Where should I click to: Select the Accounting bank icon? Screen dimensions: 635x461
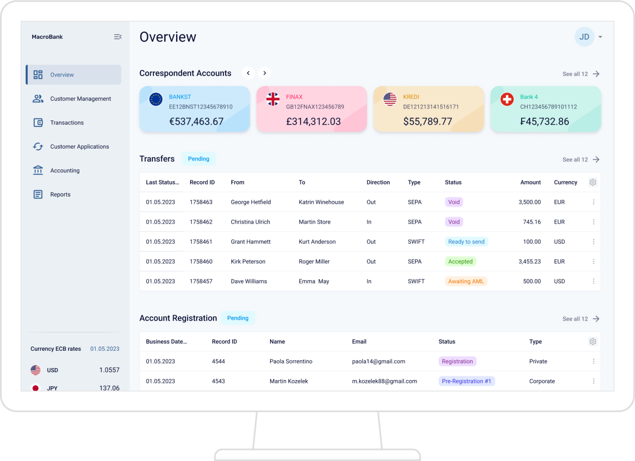click(38, 170)
